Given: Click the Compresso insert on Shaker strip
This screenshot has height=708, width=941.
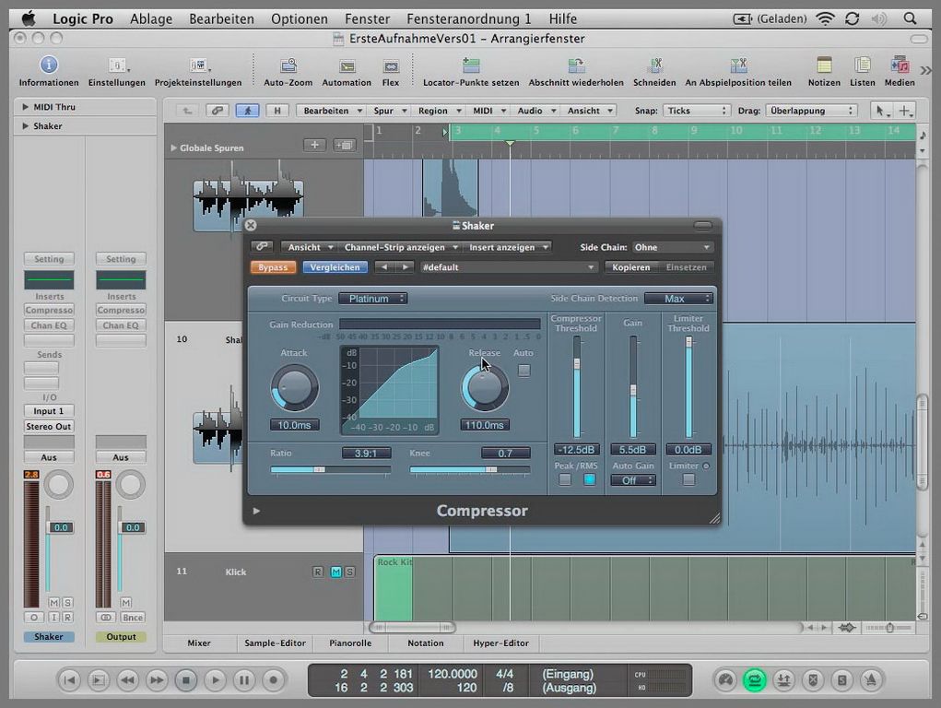Looking at the screenshot, I should point(49,310).
